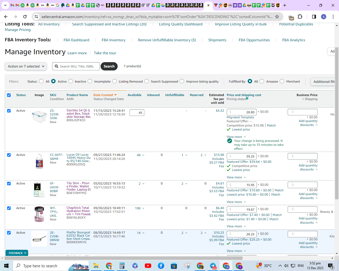Uncheck the Matfer Bourgeat row checkbox
339x271 pixels.
click(9, 233)
